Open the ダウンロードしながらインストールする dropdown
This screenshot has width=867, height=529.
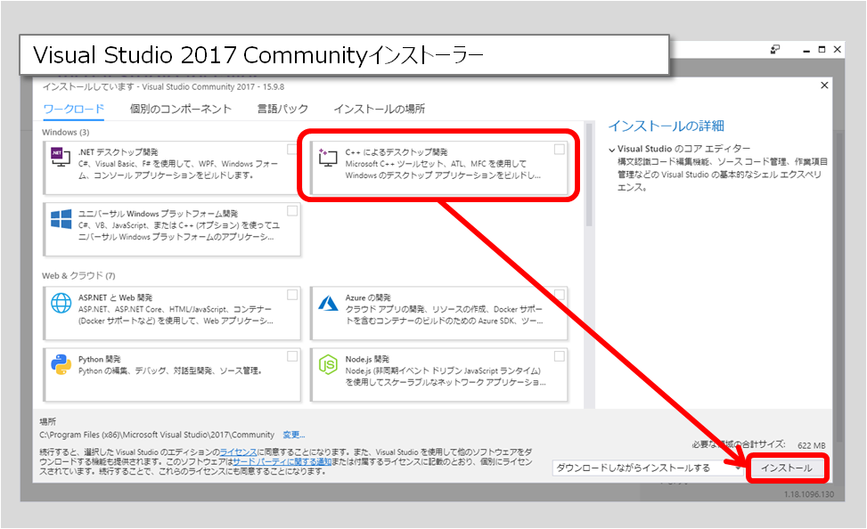coord(648,468)
